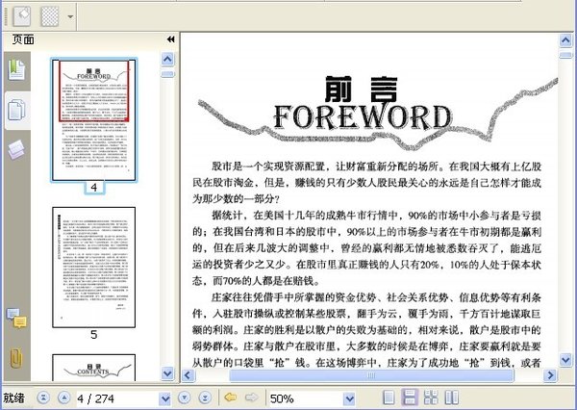The width and height of the screenshot is (577, 410).
Task: Click the 前言 title in document
Action: click(362, 89)
